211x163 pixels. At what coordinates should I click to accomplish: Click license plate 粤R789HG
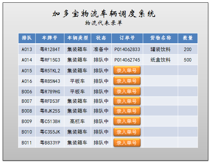50,92
